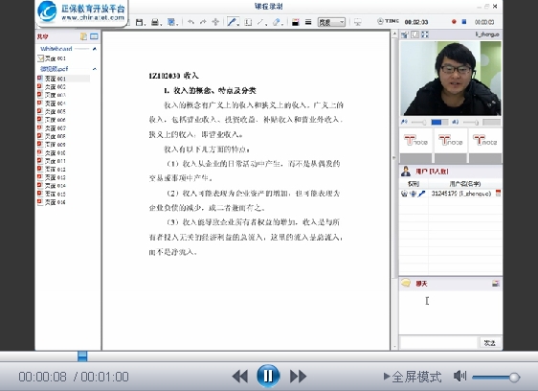Switch to fullscreen mode (全屏模式)
Viewport: 538px width, 391px height.
click(x=413, y=377)
